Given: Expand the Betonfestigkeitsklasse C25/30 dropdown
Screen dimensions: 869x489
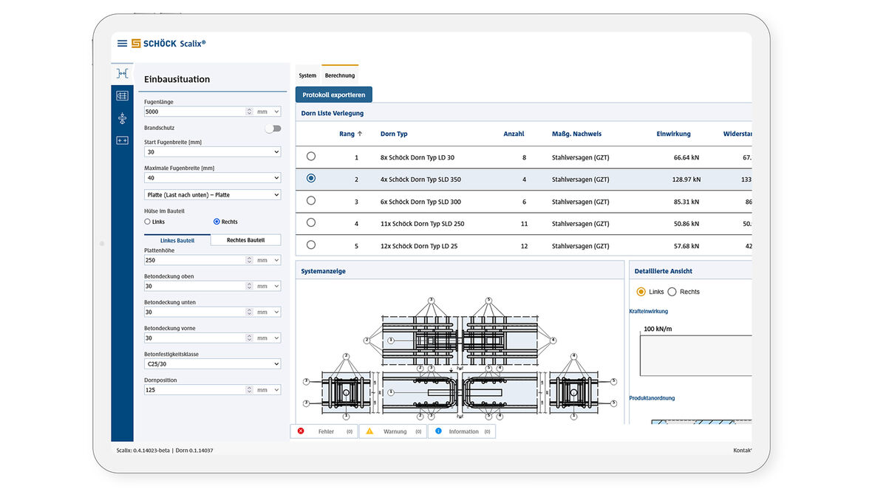Looking at the screenshot, I should coord(212,364).
